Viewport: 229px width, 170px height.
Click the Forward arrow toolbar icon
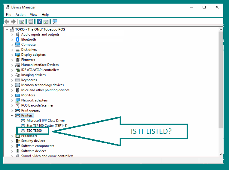coord(13,22)
